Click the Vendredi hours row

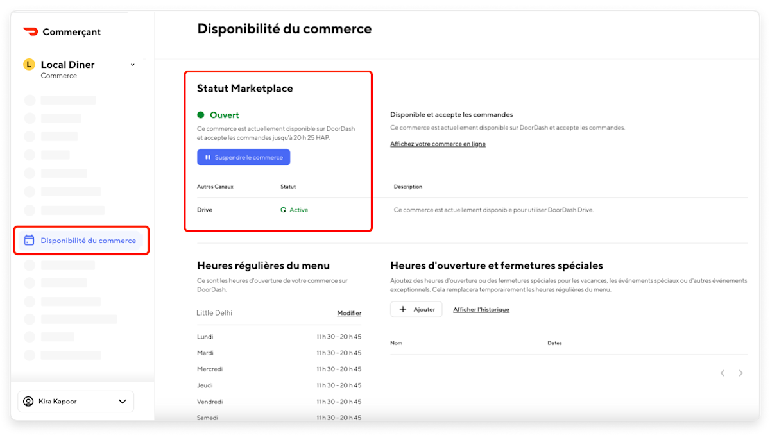click(x=279, y=402)
